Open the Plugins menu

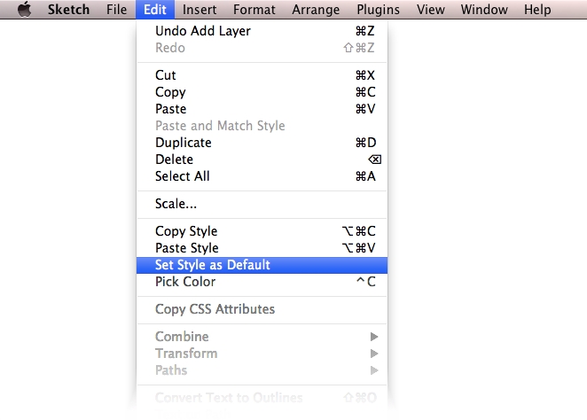(x=378, y=10)
